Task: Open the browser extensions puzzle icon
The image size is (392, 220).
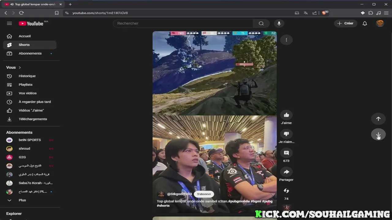Action: (x=371, y=13)
